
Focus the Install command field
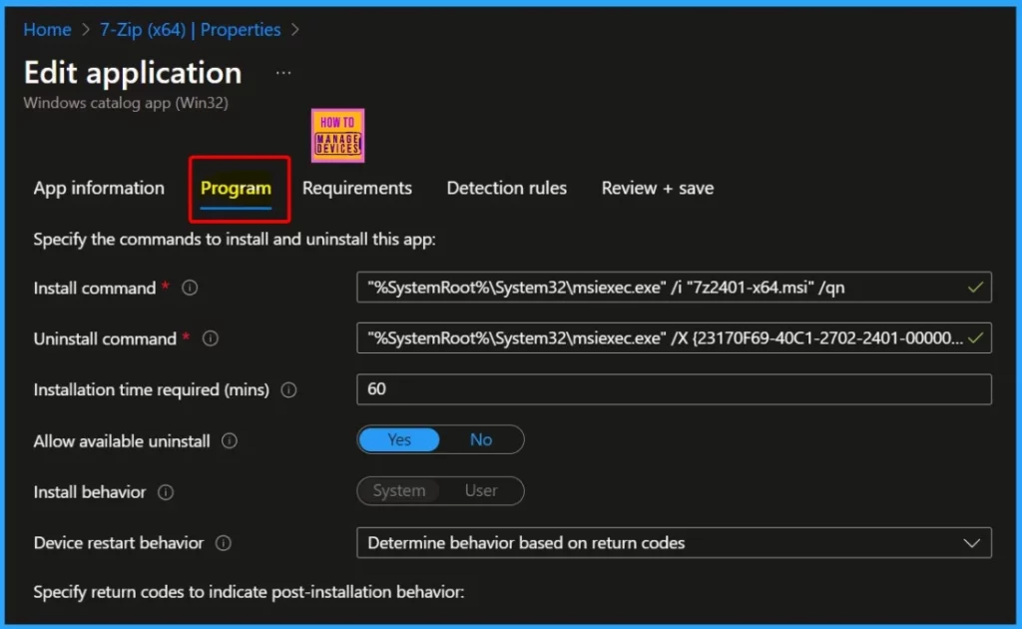tap(674, 288)
